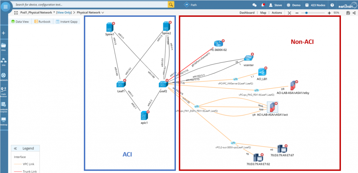Click the vPCL2-out-3850-vpc cloud node
This screenshot has height=173, width=358.
coord(233,143)
